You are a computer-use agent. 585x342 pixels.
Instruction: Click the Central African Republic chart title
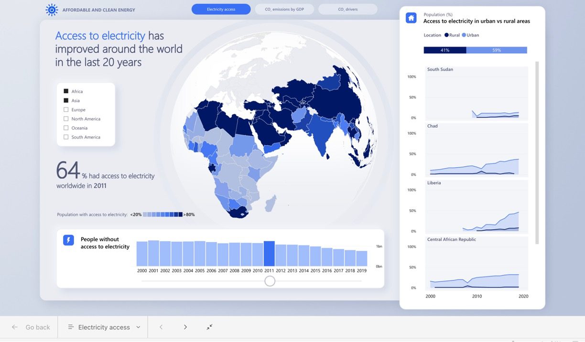[452, 239]
